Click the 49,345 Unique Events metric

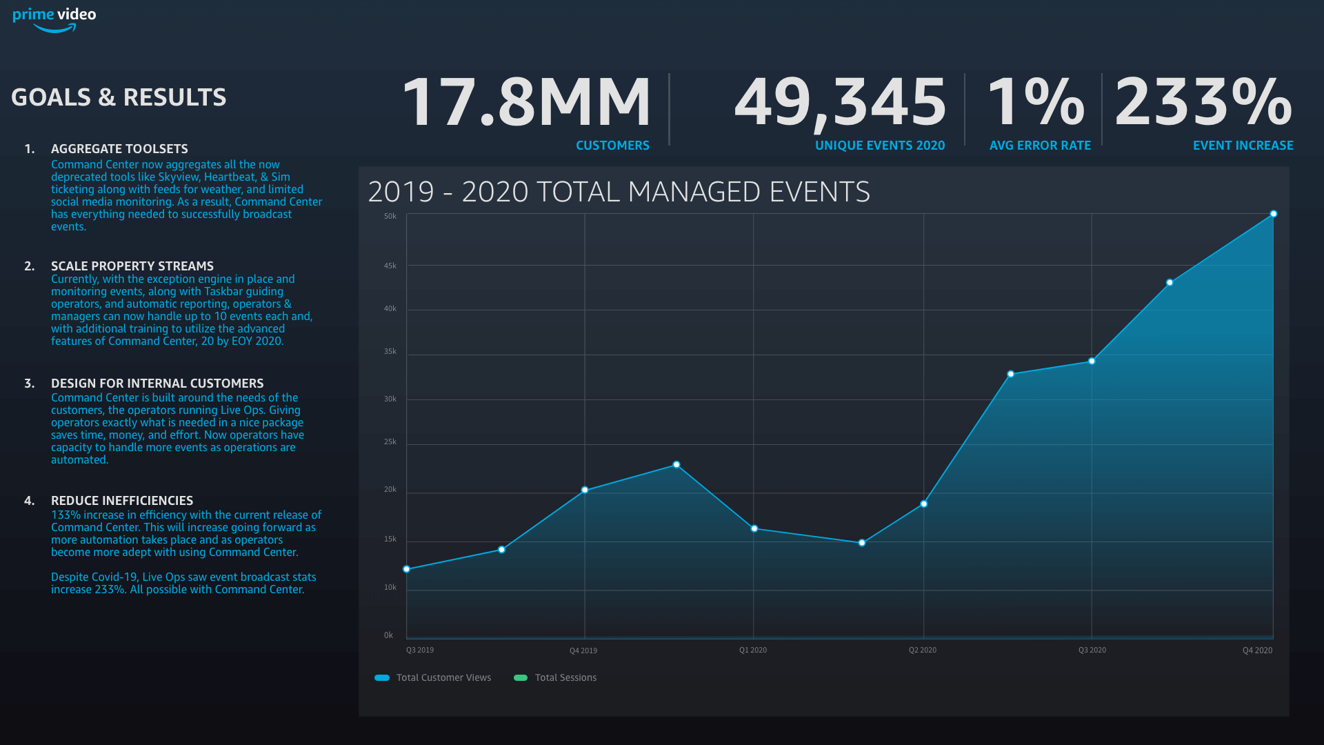click(x=840, y=103)
